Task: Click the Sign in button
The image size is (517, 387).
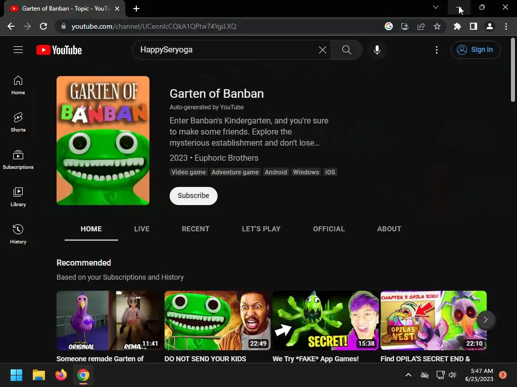Action: (x=476, y=50)
